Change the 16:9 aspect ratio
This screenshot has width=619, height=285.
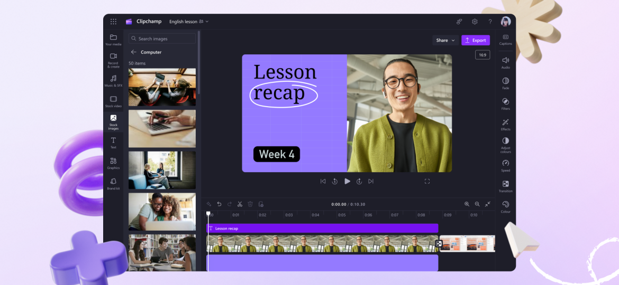[x=483, y=55]
